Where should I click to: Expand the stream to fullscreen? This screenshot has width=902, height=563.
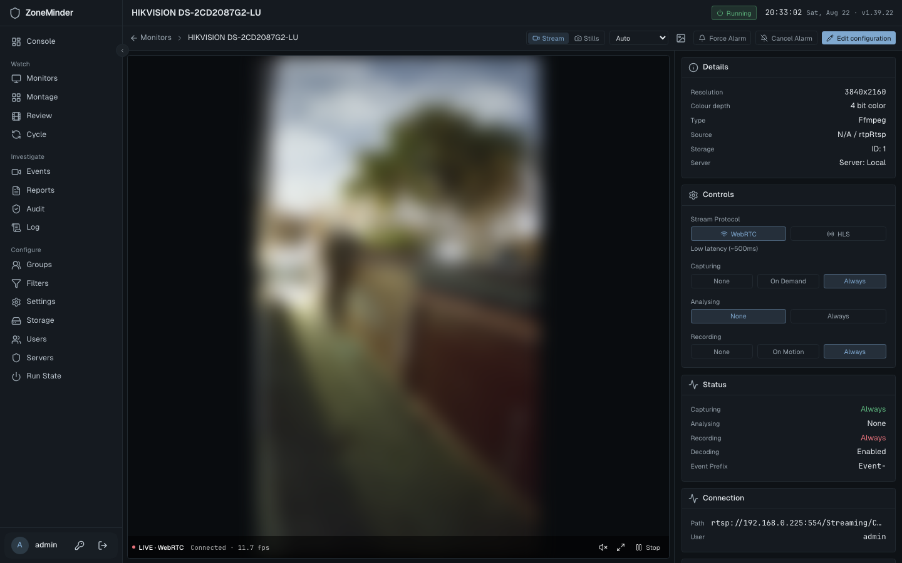621,547
